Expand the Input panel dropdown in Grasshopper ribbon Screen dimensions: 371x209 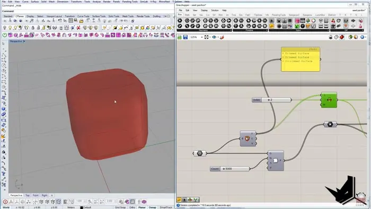coord(328,30)
